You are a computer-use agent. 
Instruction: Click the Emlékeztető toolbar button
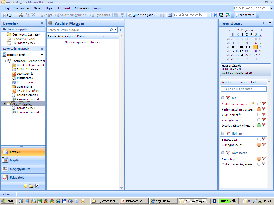click(246, 15)
